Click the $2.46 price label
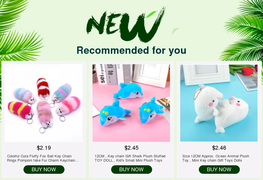The width and height of the screenshot is (263, 180). pos(219,148)
